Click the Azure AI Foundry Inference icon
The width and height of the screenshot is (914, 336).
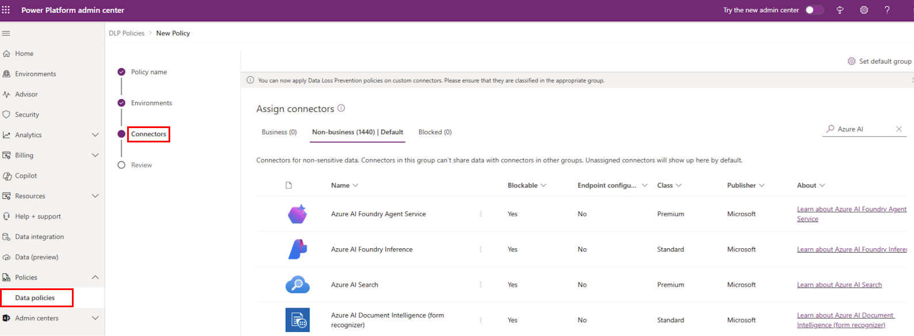click(297, 249)
